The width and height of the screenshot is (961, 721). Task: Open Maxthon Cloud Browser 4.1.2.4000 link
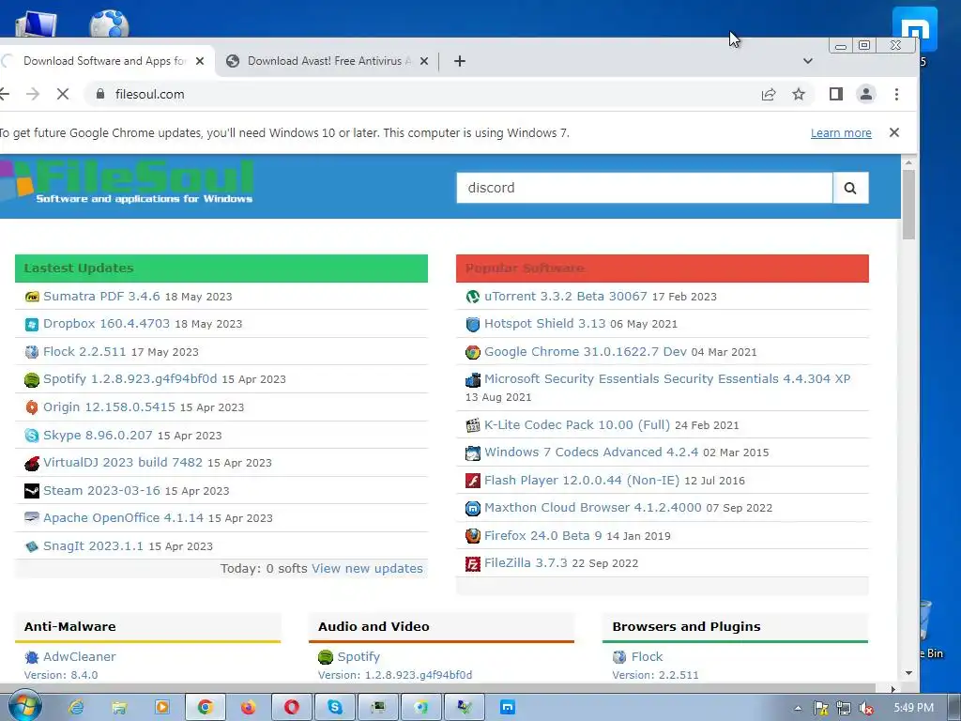(x=593, y=508)
